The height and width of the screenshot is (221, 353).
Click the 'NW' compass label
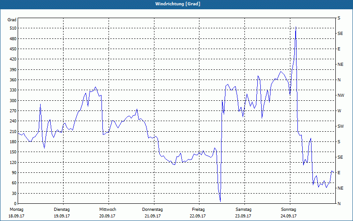point(341,95)
